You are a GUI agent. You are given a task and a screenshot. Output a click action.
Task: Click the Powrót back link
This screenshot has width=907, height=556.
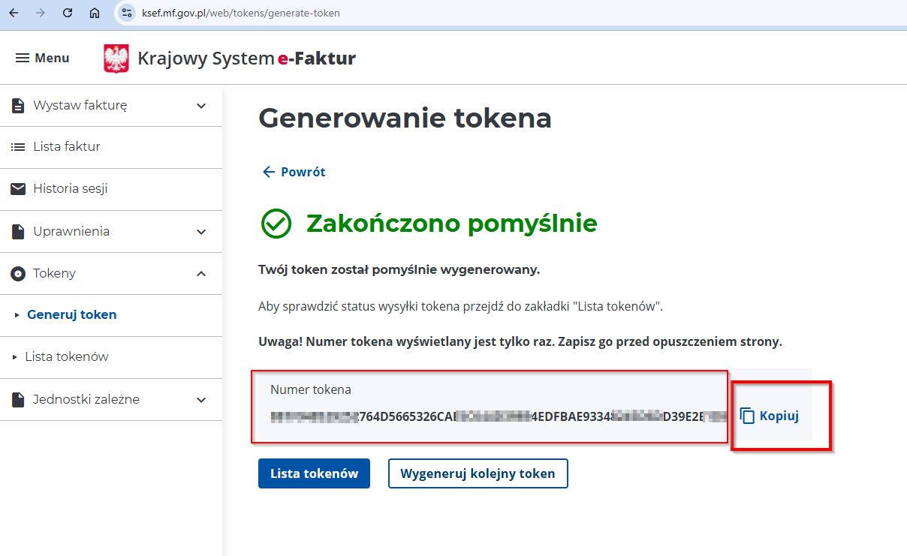click(x=294, y=172)
